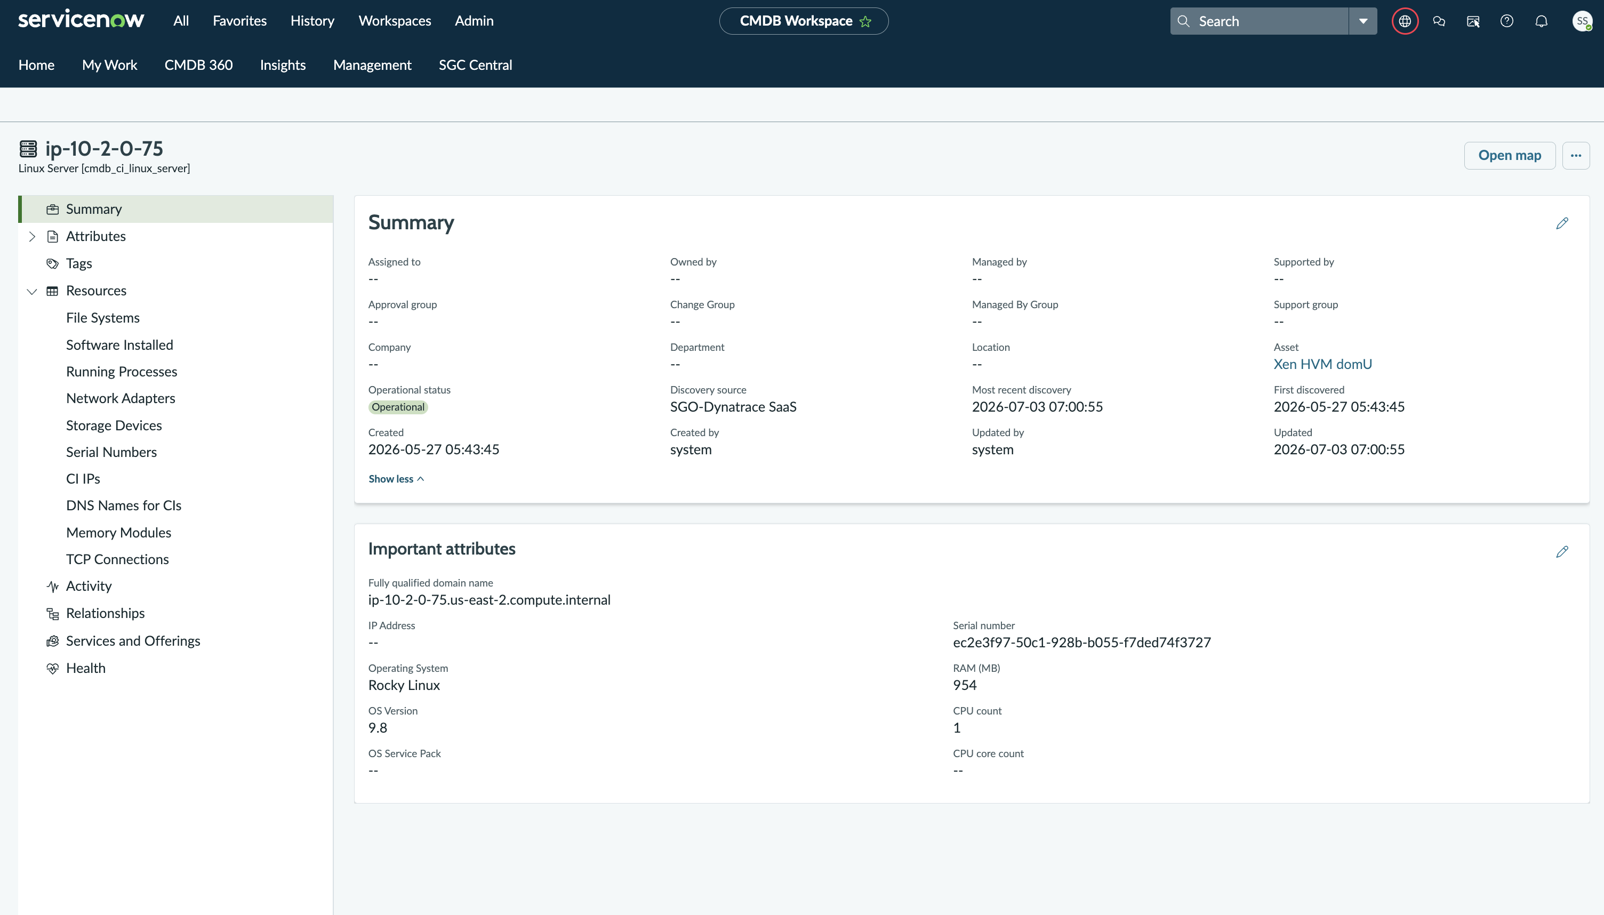Open the chat conversations icon

[1439, 21]
